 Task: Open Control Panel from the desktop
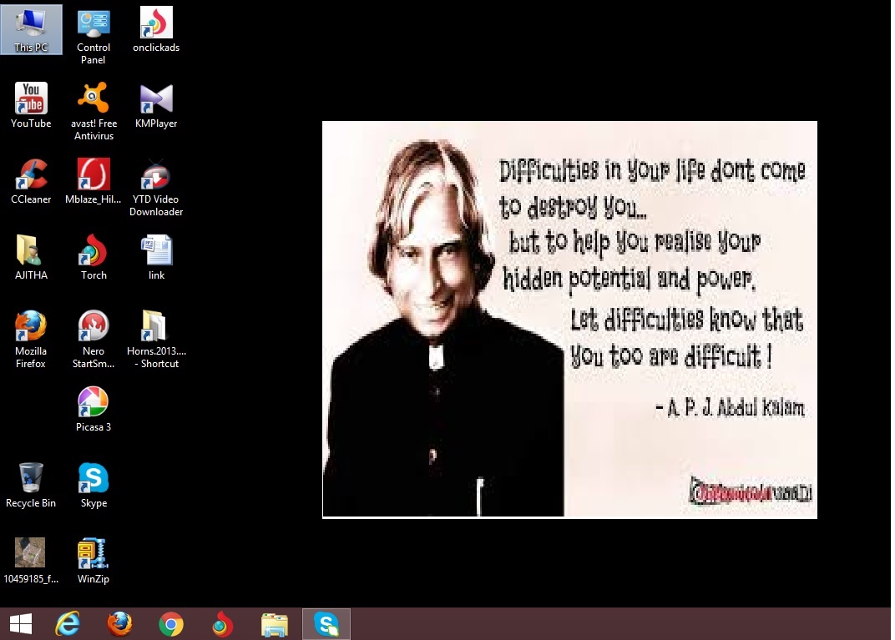(x=93, y=23)
